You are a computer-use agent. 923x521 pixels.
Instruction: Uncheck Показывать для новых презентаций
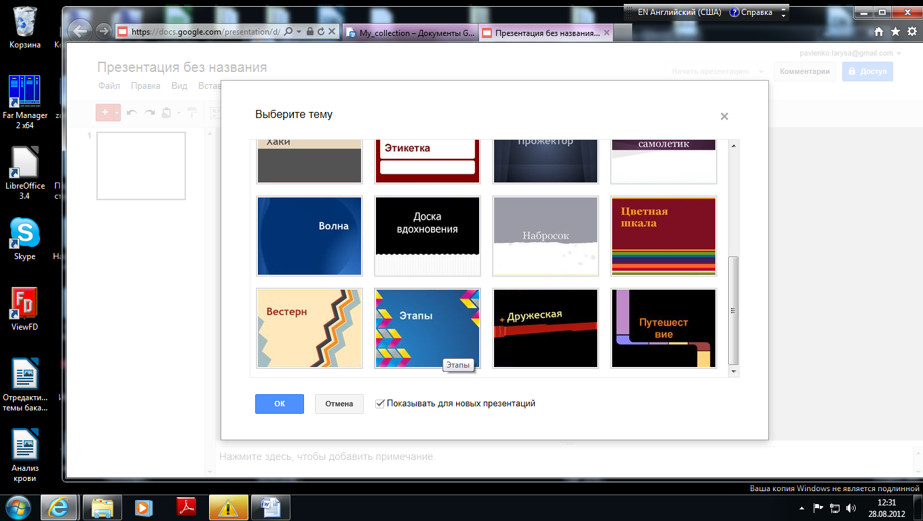click(x=380, y=403)
